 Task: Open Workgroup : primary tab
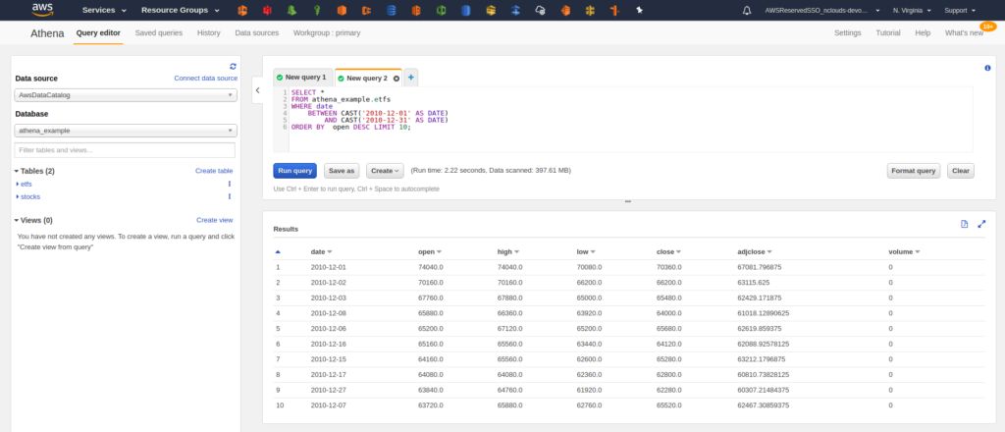coord(327,32)
